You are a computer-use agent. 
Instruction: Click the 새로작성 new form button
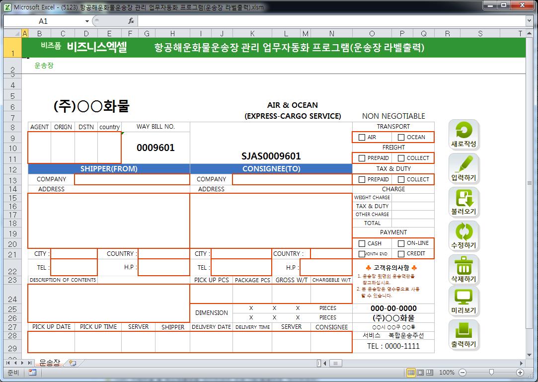(463, 135)
